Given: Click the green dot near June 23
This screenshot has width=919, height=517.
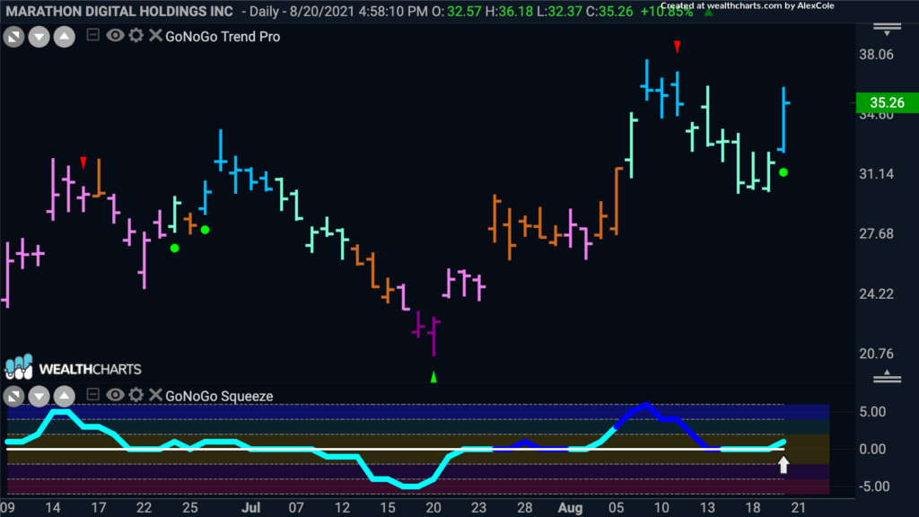Looking at the screenshot, I should click(175, 249).
